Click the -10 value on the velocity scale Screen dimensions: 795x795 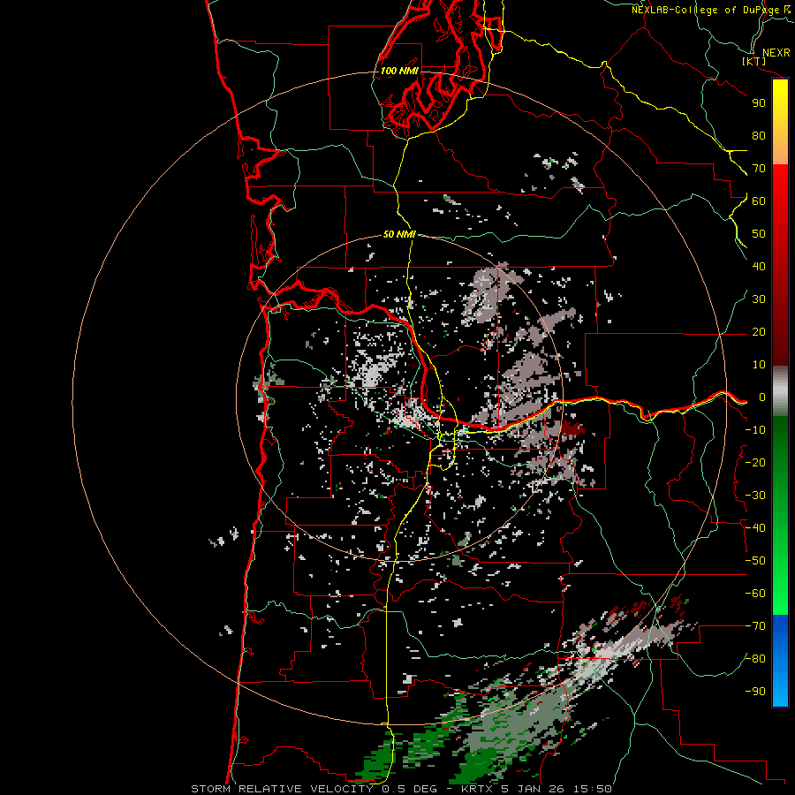coord(755,430)
